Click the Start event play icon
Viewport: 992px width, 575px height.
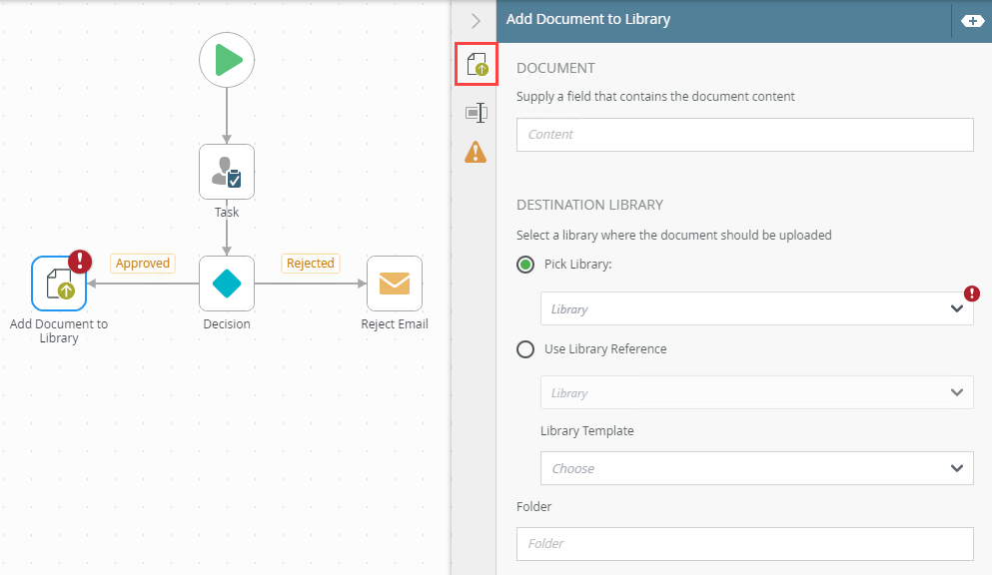click(x=227, y=60)
